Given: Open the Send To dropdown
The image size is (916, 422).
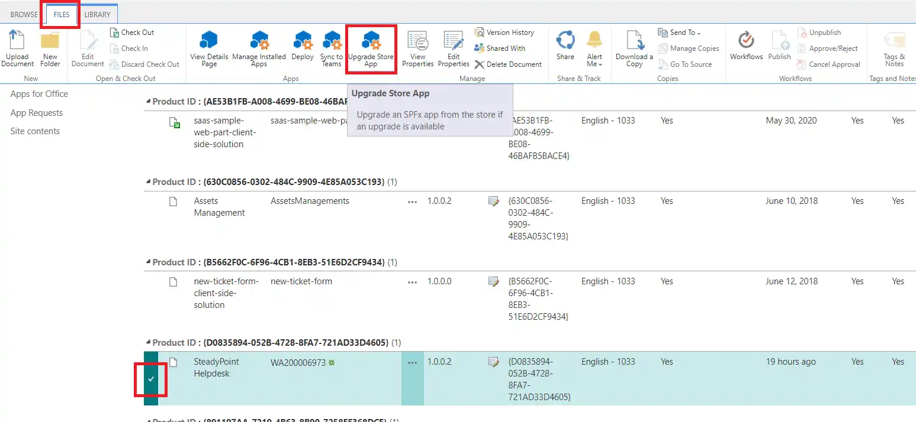Looking at the screenshot, I should [x=679, y=33].
